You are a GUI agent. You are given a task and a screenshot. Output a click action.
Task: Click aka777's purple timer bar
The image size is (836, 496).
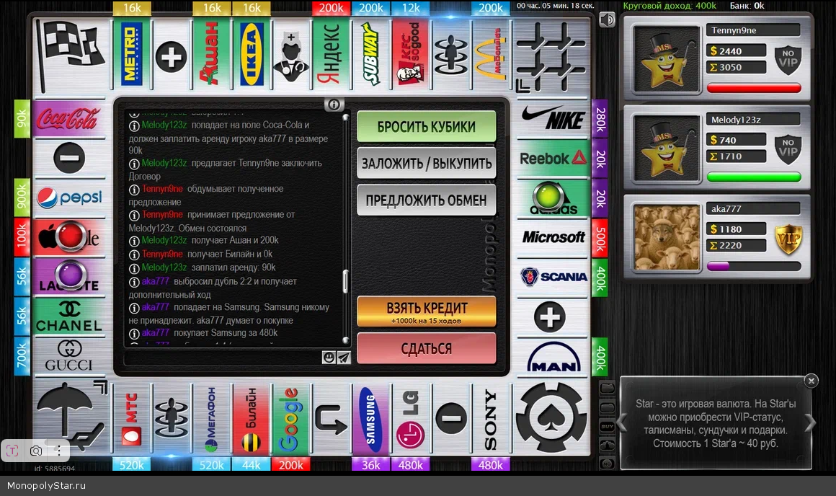(754, 266)
